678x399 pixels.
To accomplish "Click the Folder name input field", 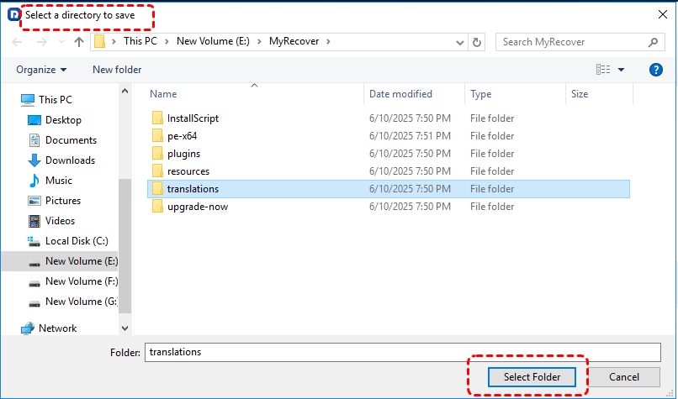I will click(x=402, y=352).
